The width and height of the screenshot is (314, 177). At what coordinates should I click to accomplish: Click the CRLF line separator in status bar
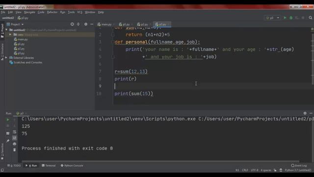pos(245,170)
